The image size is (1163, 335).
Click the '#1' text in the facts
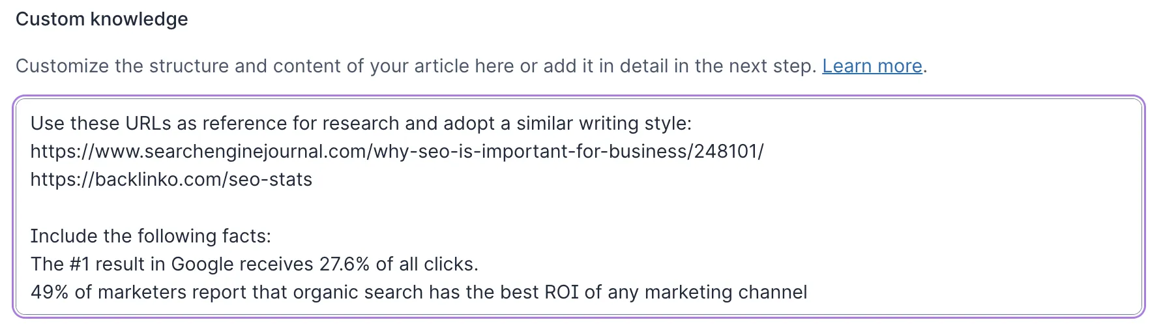(79, 264)
